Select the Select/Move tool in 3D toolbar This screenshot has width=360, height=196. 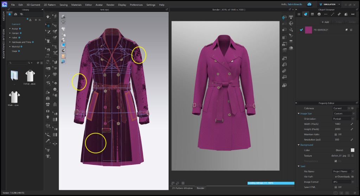pos(48,26)
